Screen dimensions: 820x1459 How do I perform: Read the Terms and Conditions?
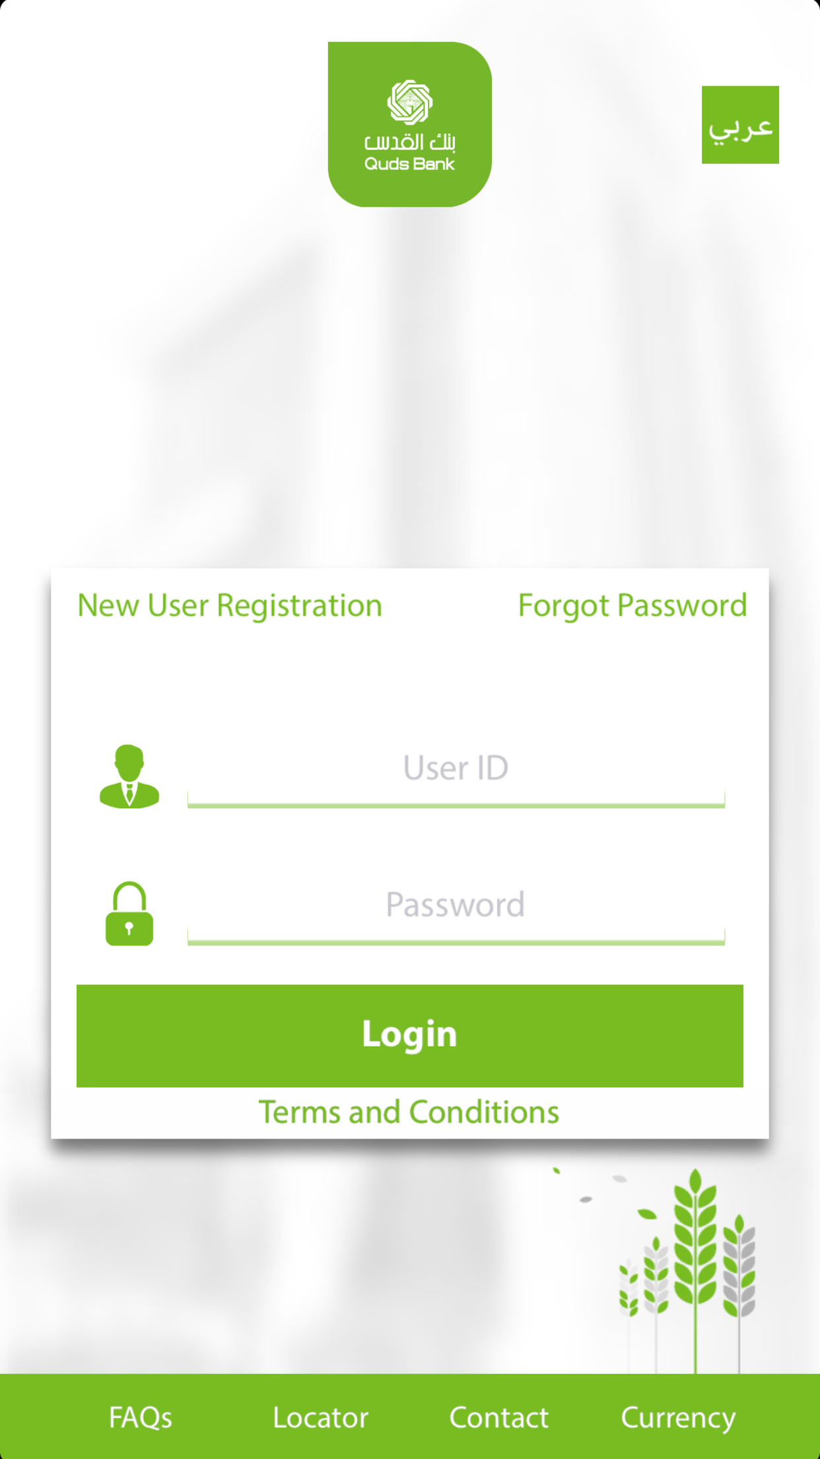click(x=409, y=1111)
